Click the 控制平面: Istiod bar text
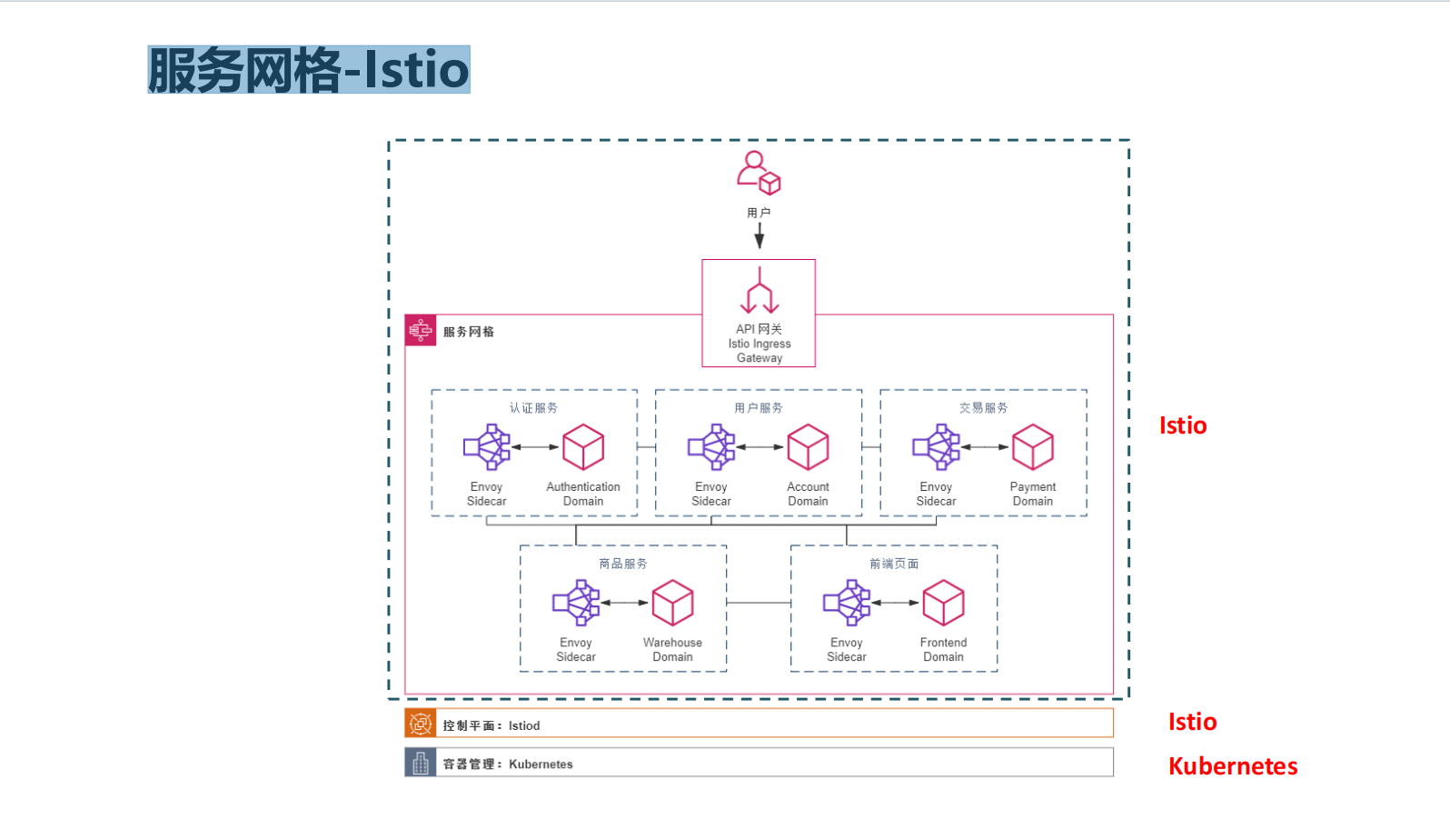The image size is (1450, 819). coord(492,725)
